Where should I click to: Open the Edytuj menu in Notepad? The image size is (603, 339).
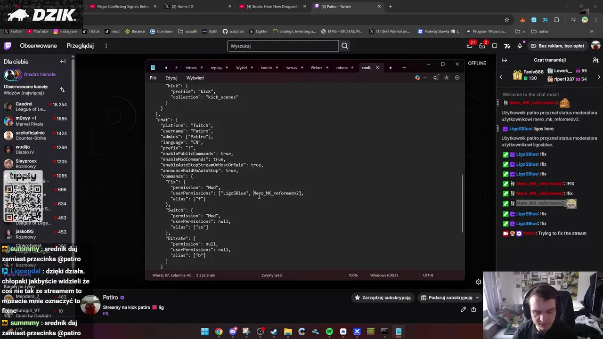pos(171,78)
